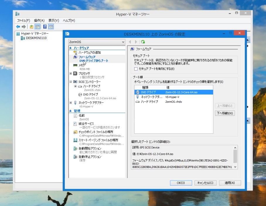The image size is (266, 206).
Task: Click the up-one-level folder icon
Action: point(32,27)
